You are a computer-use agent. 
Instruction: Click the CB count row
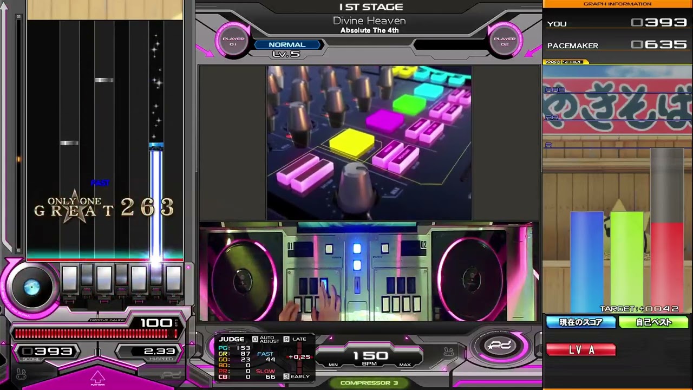234,377
